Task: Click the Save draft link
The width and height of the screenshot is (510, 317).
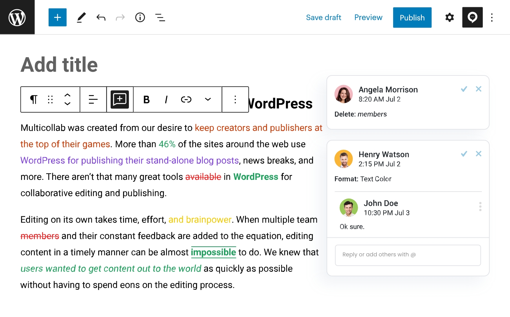Action: point(324,18)
